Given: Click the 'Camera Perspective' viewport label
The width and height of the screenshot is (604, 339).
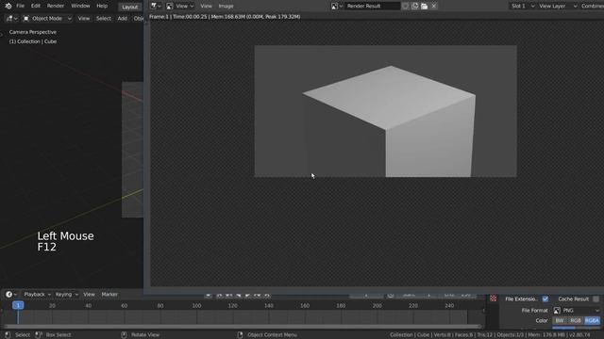Looking at the screenshot, I should click(x=33, y=32).
